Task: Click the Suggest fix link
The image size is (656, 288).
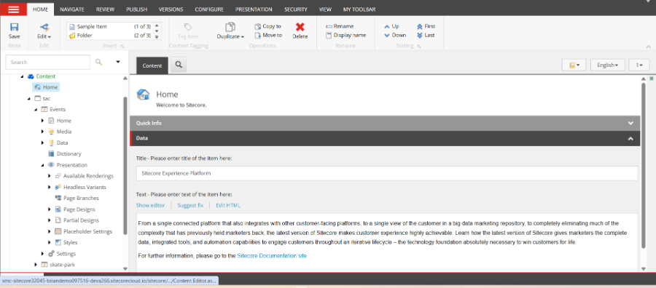Action: pos(190,205)
